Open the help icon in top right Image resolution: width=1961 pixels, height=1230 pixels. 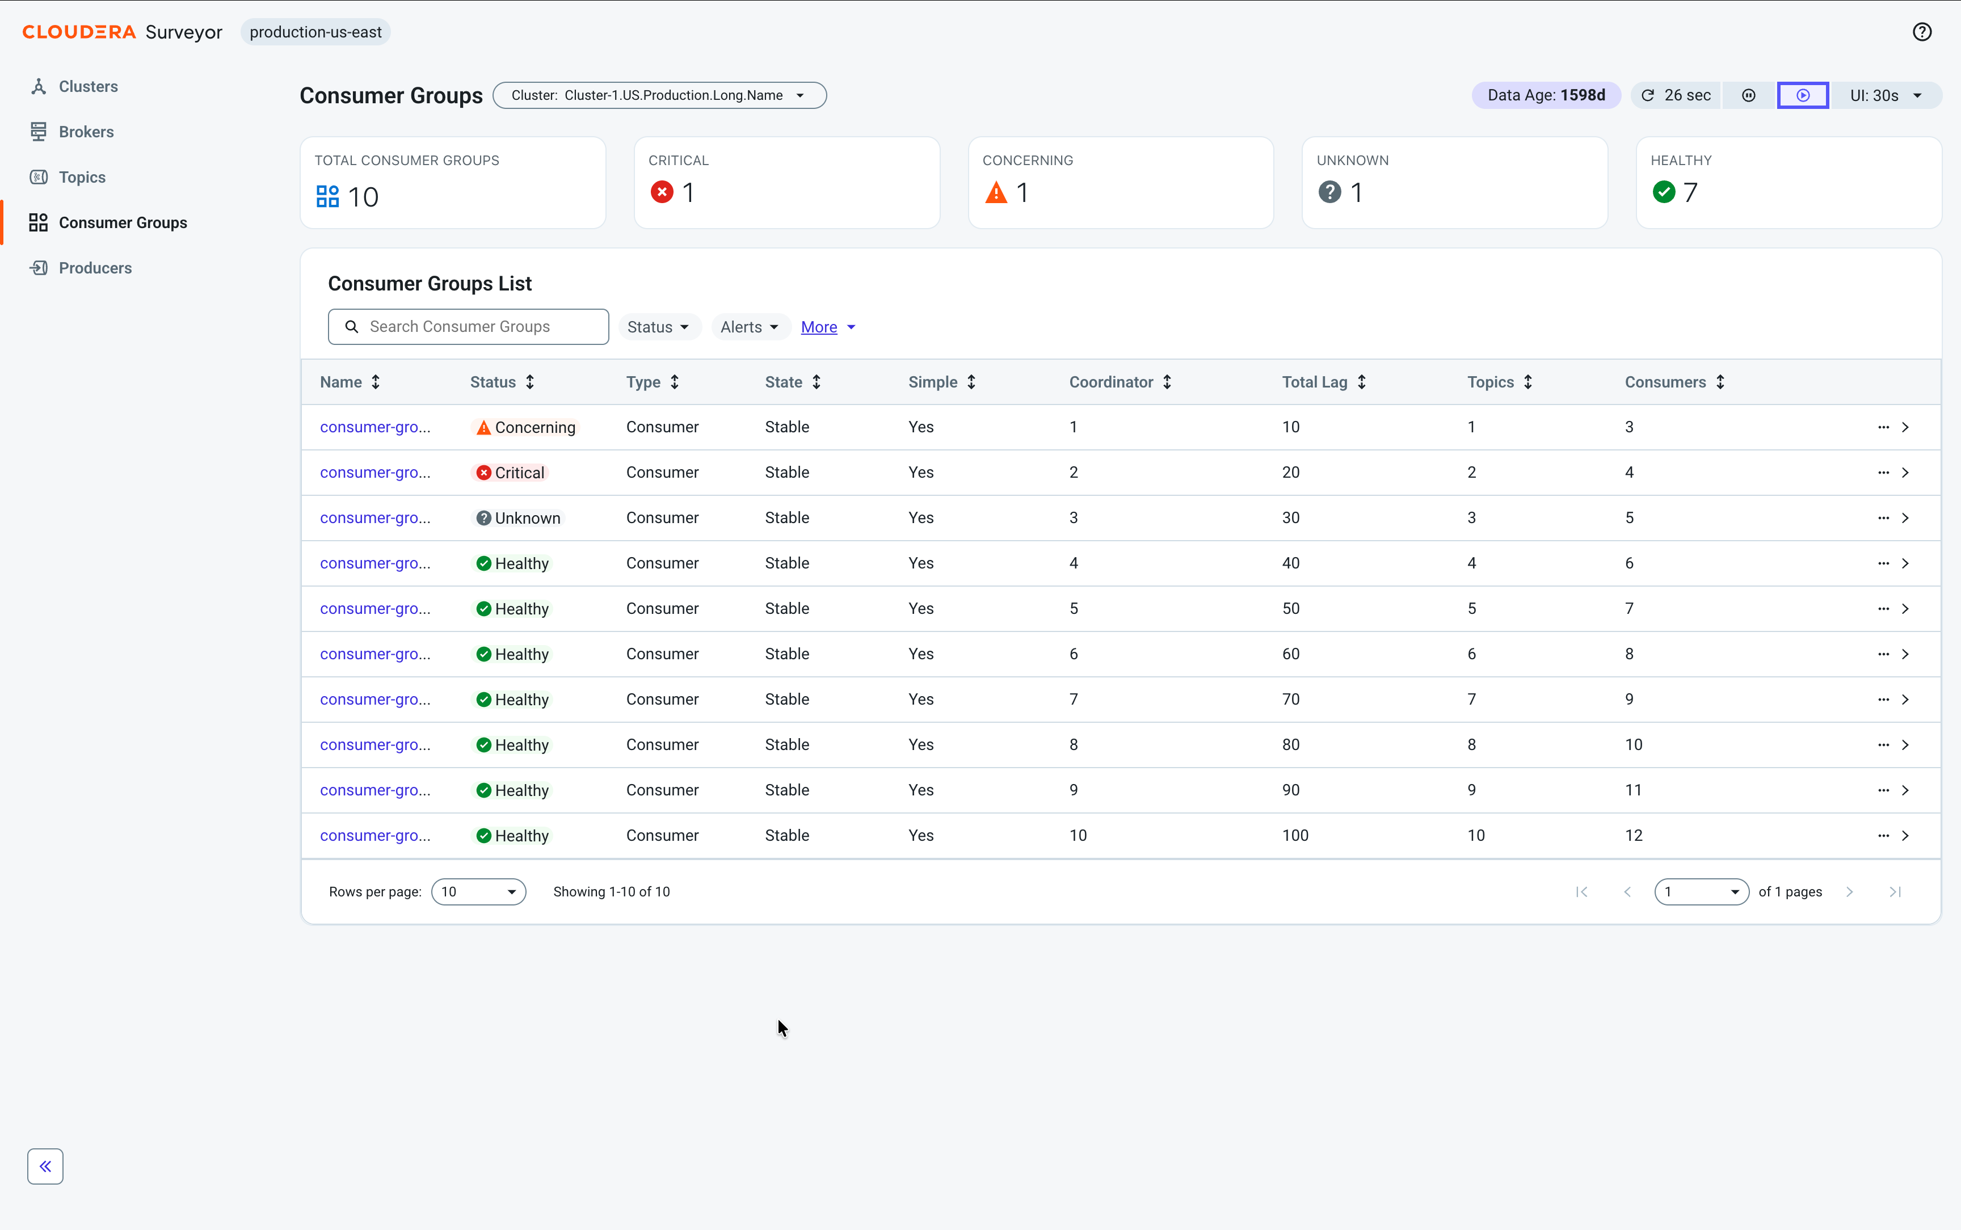[1921, 32]
